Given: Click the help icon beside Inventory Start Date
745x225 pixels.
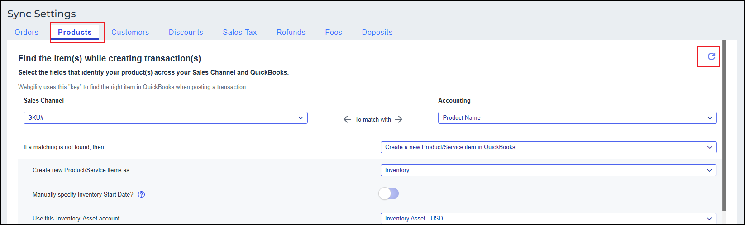Looking at the screenshot, I should [141, 195].
